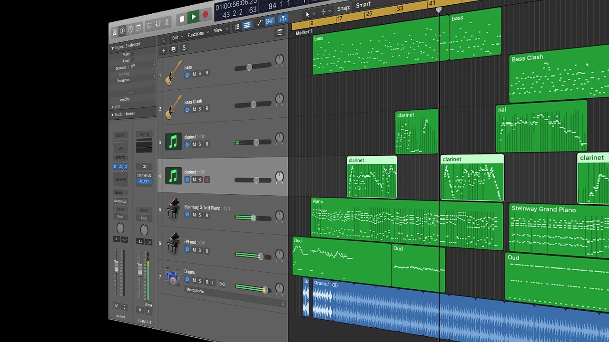The height and width of the screenshot is (342, 609).
Task: Stop playback with square button
Action: 181,19
